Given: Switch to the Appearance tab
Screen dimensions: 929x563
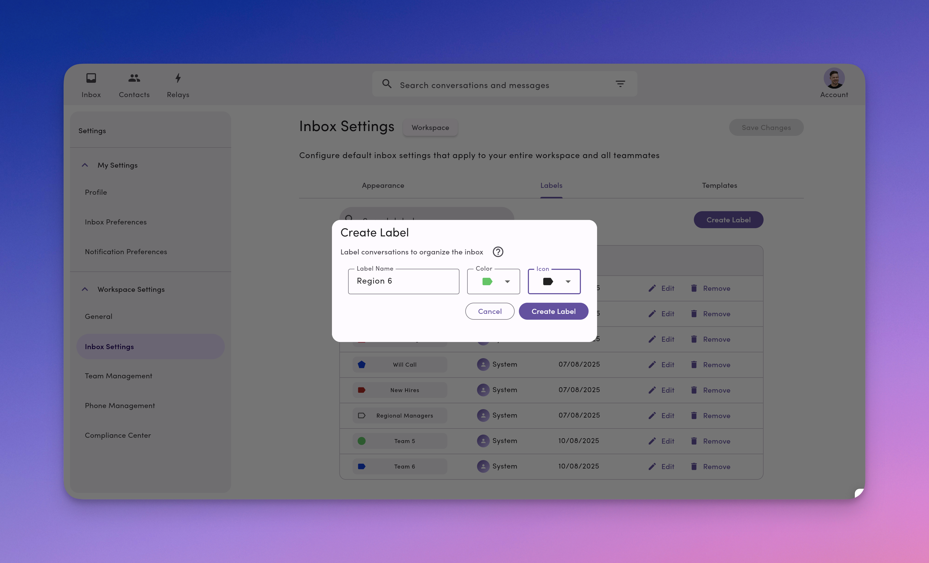Looking at the screenshot, I should [383, 185].
